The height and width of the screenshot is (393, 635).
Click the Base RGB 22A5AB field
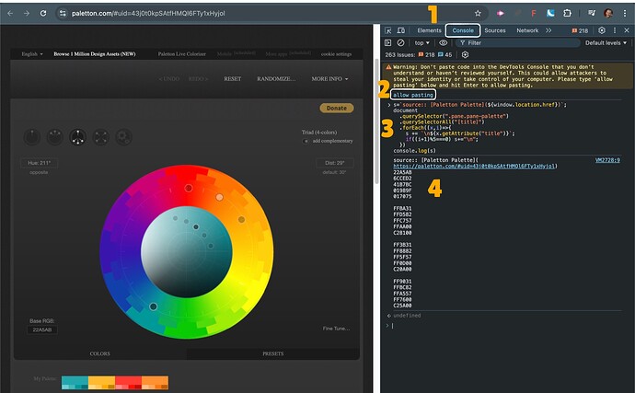click(x=42, y=329)
